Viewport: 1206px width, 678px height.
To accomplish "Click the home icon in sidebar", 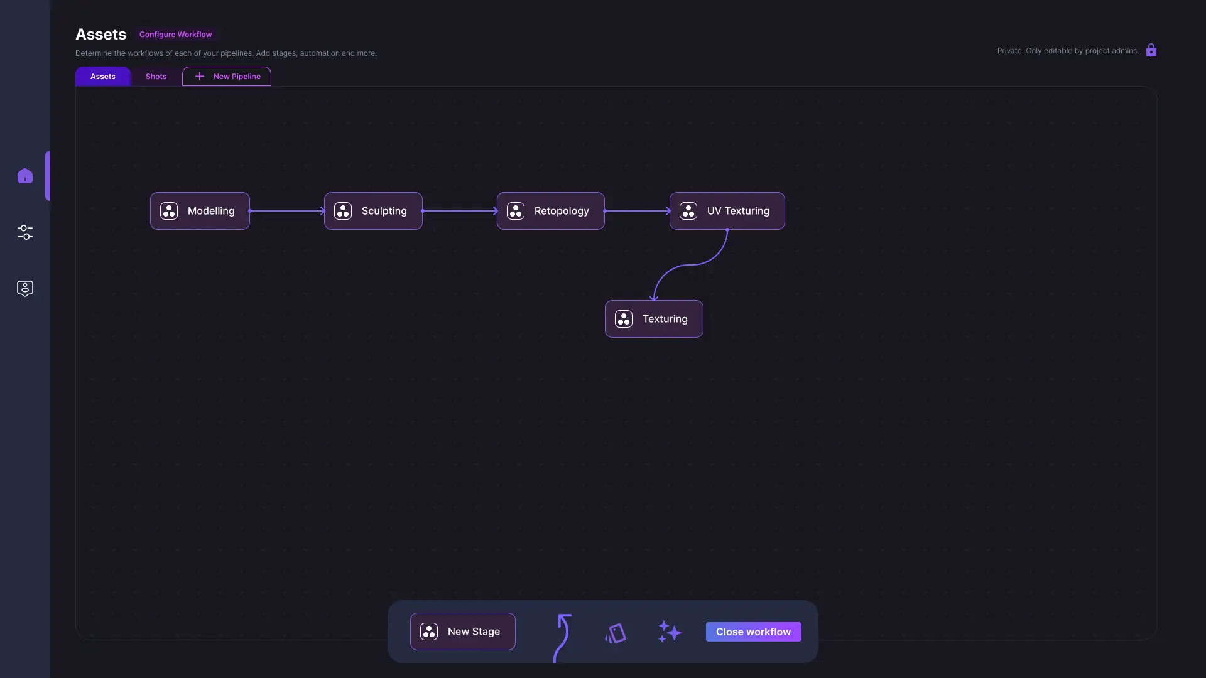I will coord(25,176).
